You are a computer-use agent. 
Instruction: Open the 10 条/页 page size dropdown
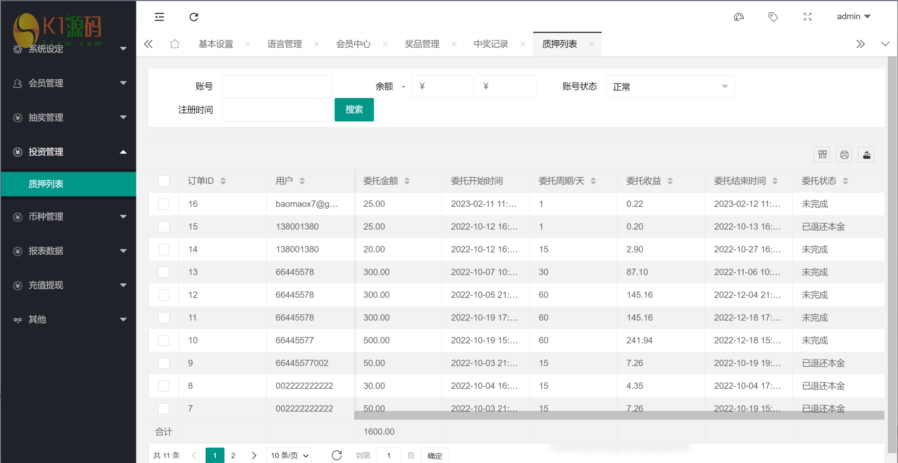point(289,456)
